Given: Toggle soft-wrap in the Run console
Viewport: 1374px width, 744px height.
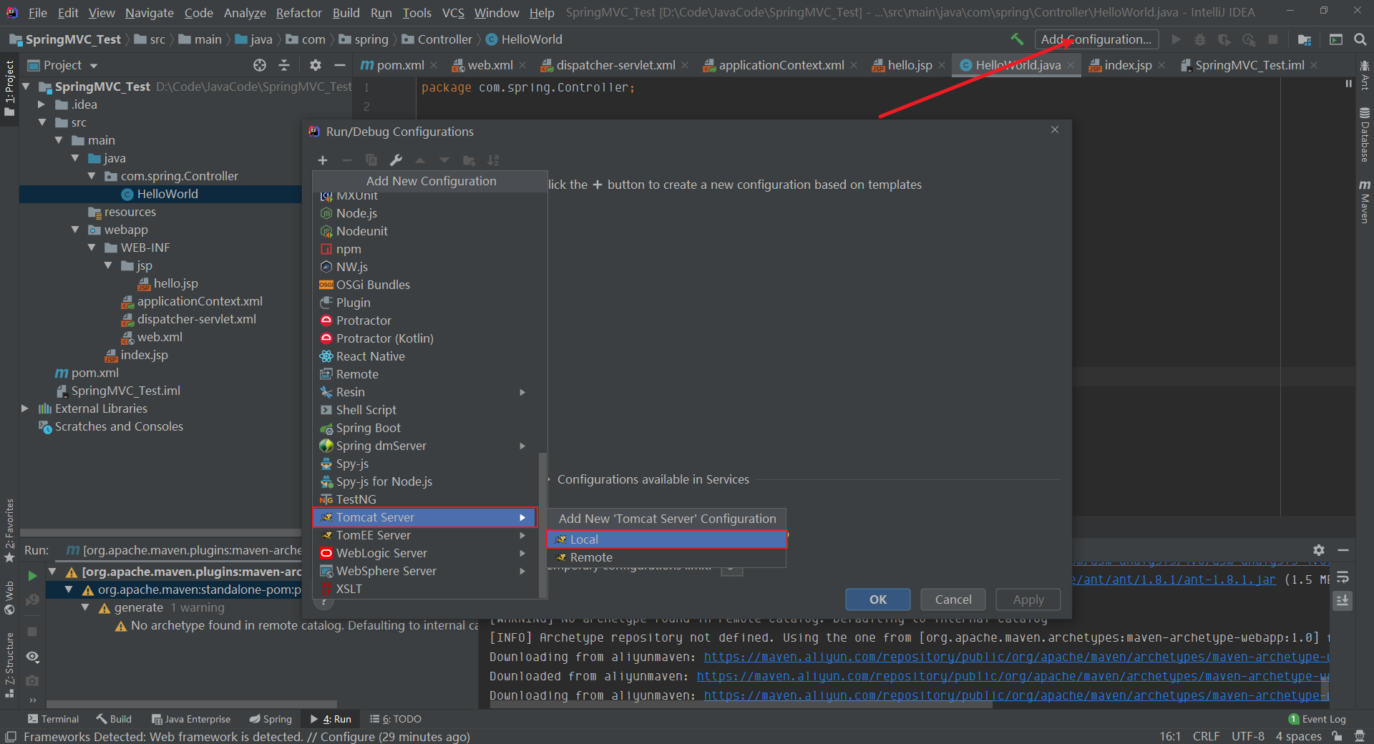Looking at the screenshot, I should tap(1343, 577).
